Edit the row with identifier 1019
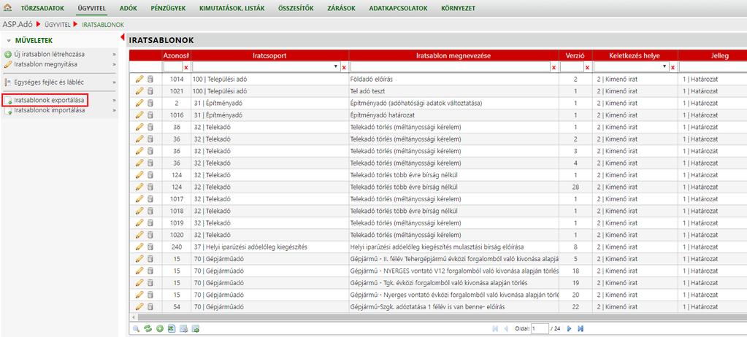 (139, 222)
